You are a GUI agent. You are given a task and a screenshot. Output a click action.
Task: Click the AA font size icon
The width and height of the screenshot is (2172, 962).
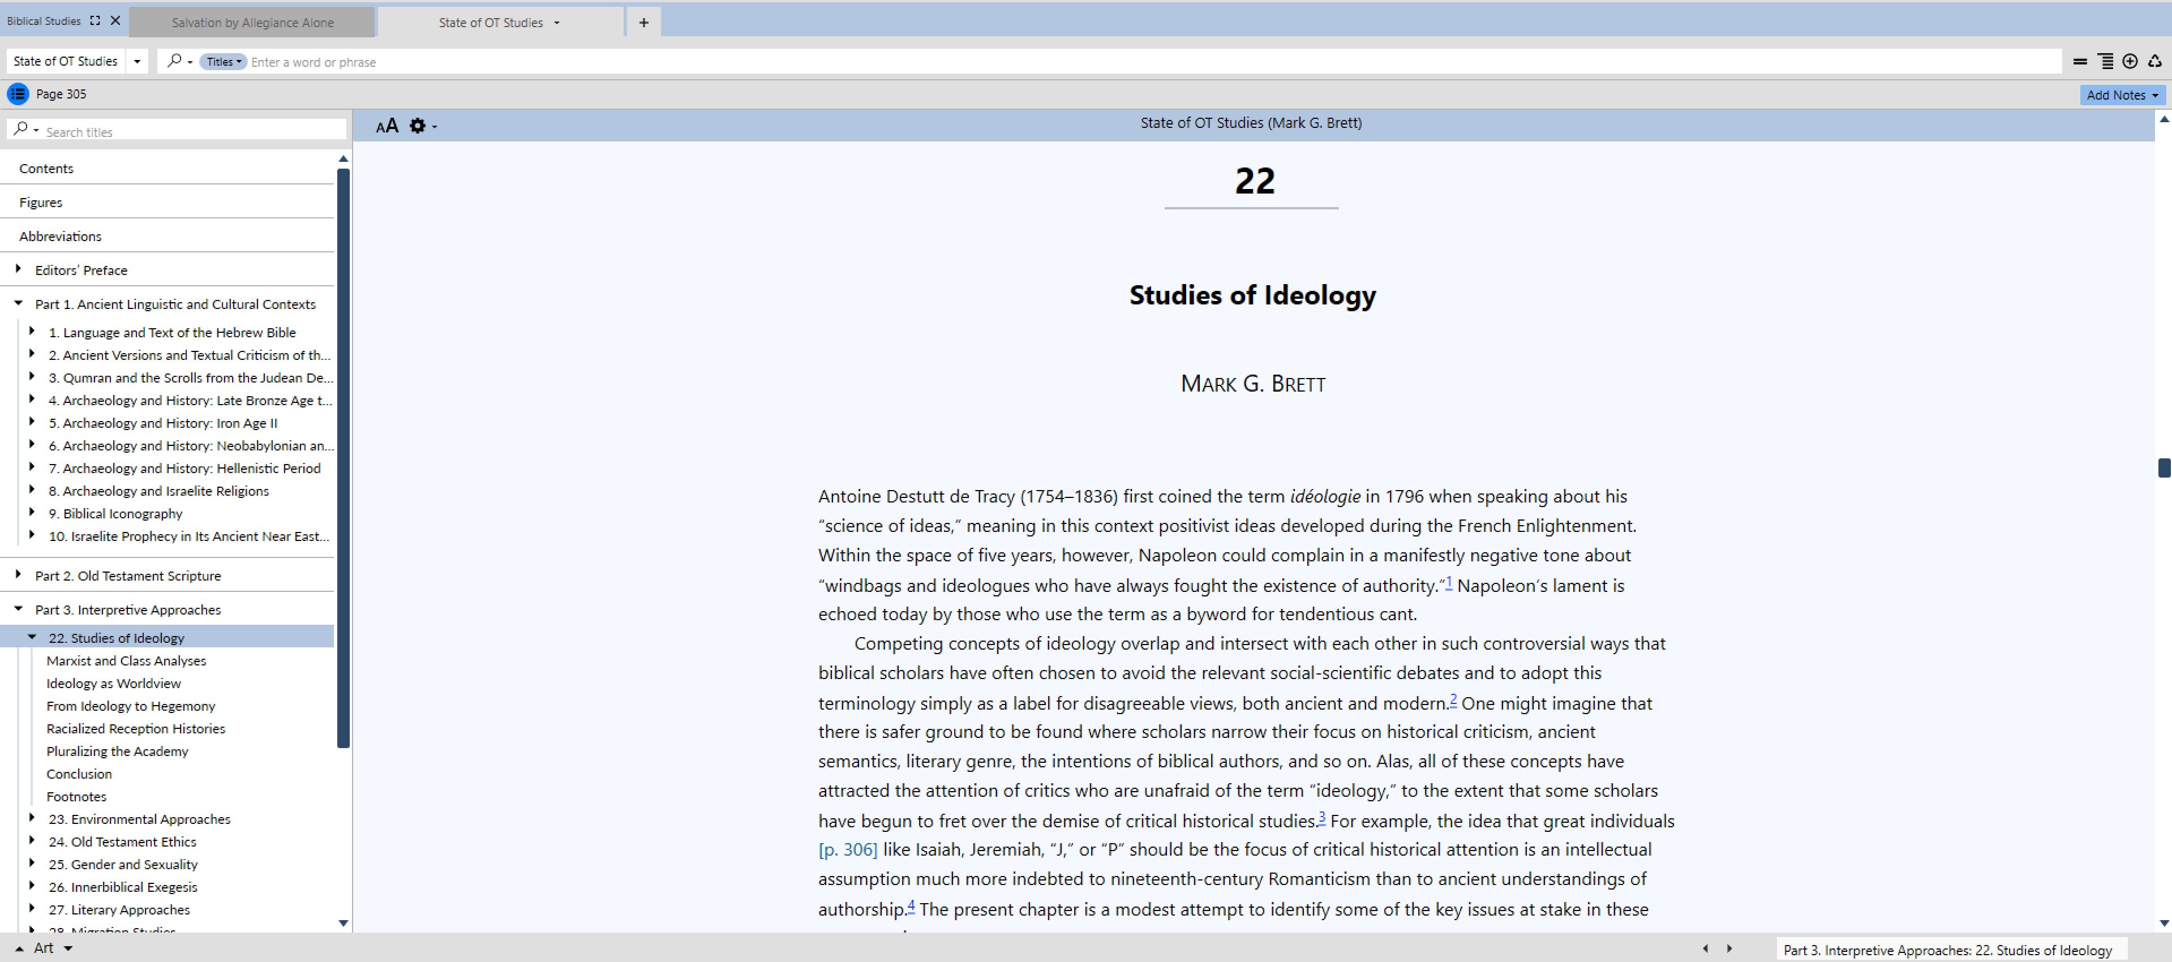coord(387,126)
